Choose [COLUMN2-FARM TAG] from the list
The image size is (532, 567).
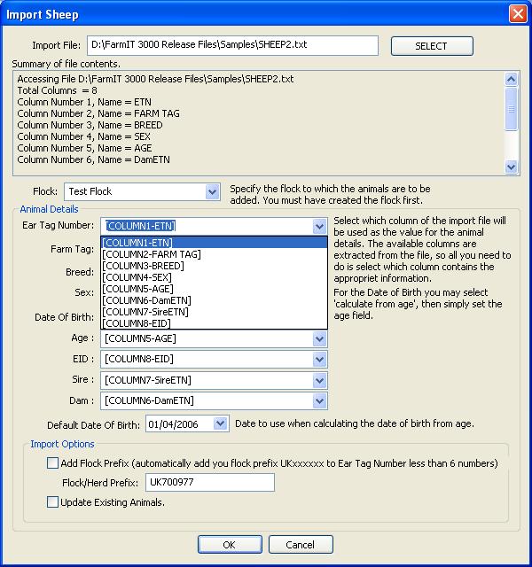152,254
